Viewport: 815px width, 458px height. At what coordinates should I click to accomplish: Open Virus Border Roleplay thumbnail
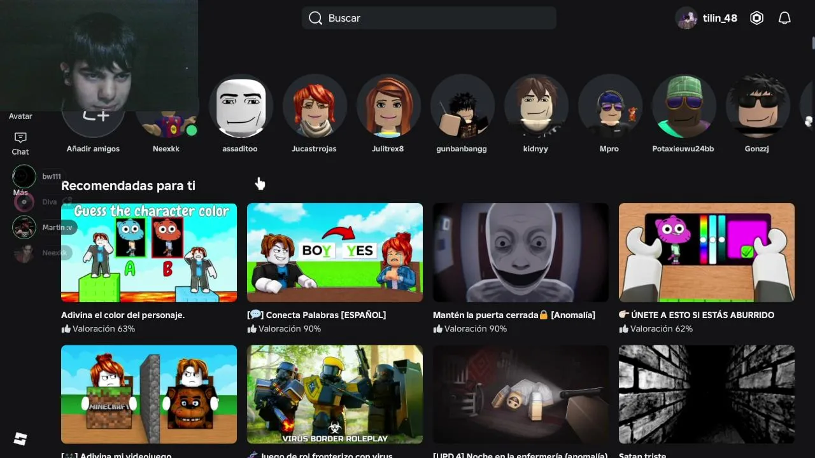coord(335,394)
